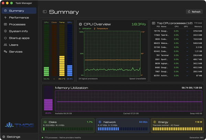Sort processes by Memory column header
The width and height of the screenshot is (206, 140).
(198, 26)
